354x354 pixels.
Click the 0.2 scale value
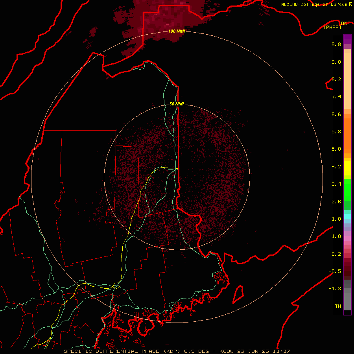pos(336,254)
